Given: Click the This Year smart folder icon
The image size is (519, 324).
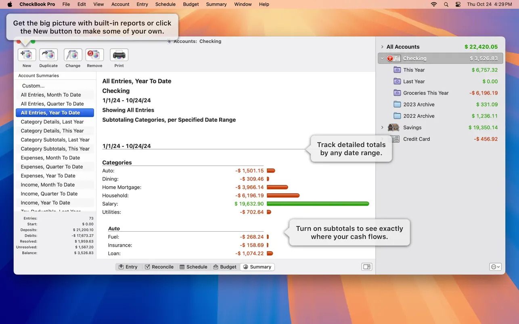Looking at the screenshot, I should 397,70.
